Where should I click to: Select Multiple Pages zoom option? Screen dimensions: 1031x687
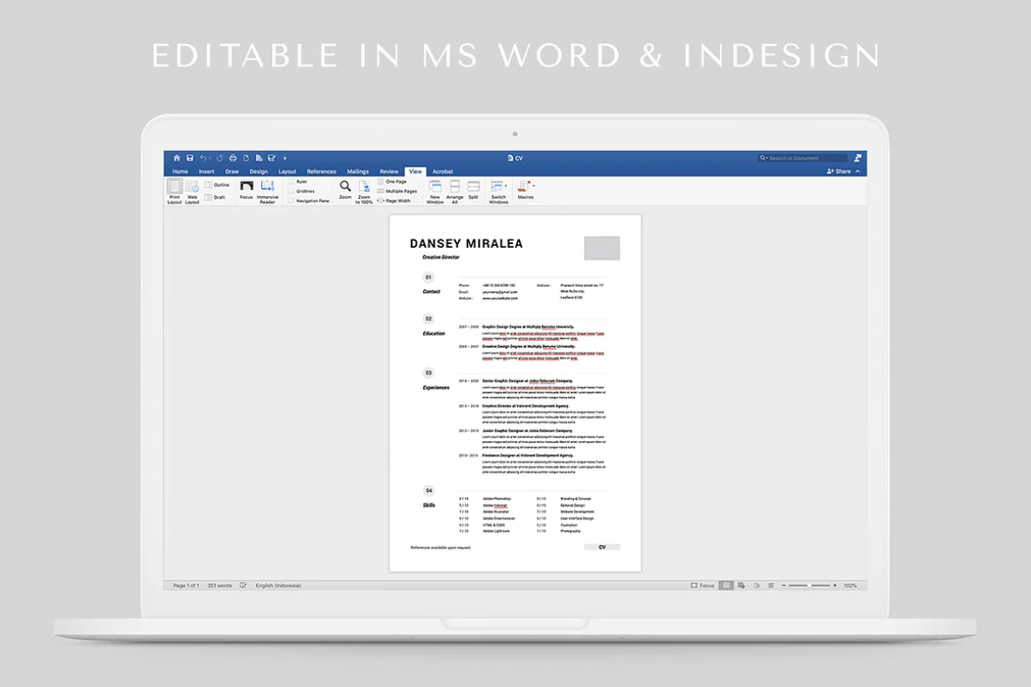(x=397, y=191)
